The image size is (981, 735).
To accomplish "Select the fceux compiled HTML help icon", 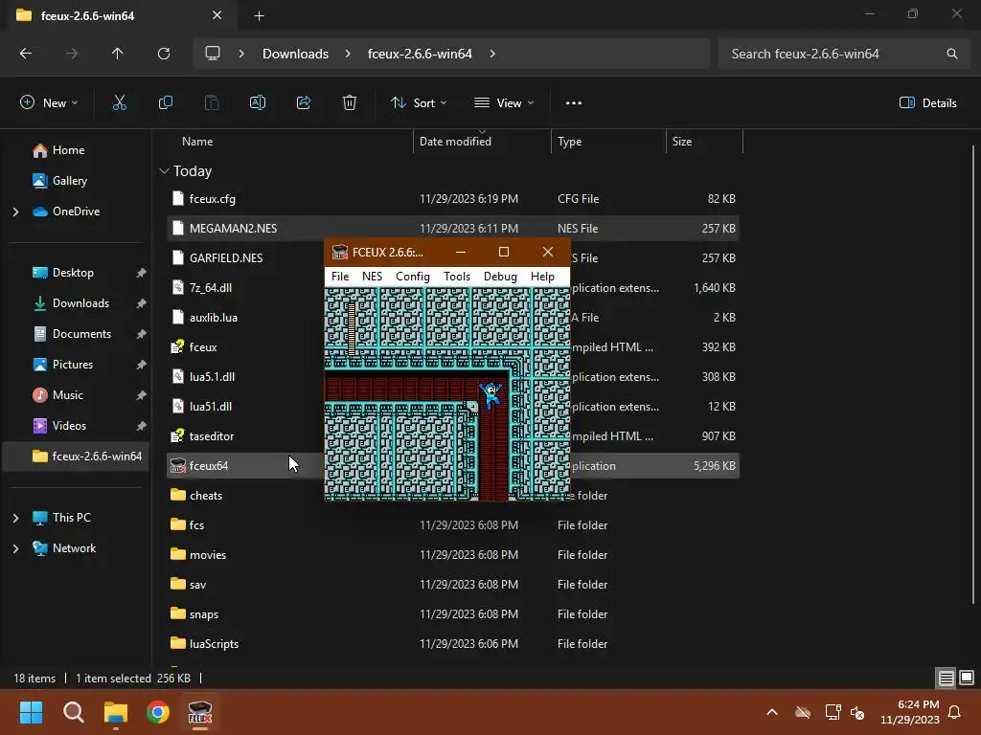I will click(x=178, y=346).
